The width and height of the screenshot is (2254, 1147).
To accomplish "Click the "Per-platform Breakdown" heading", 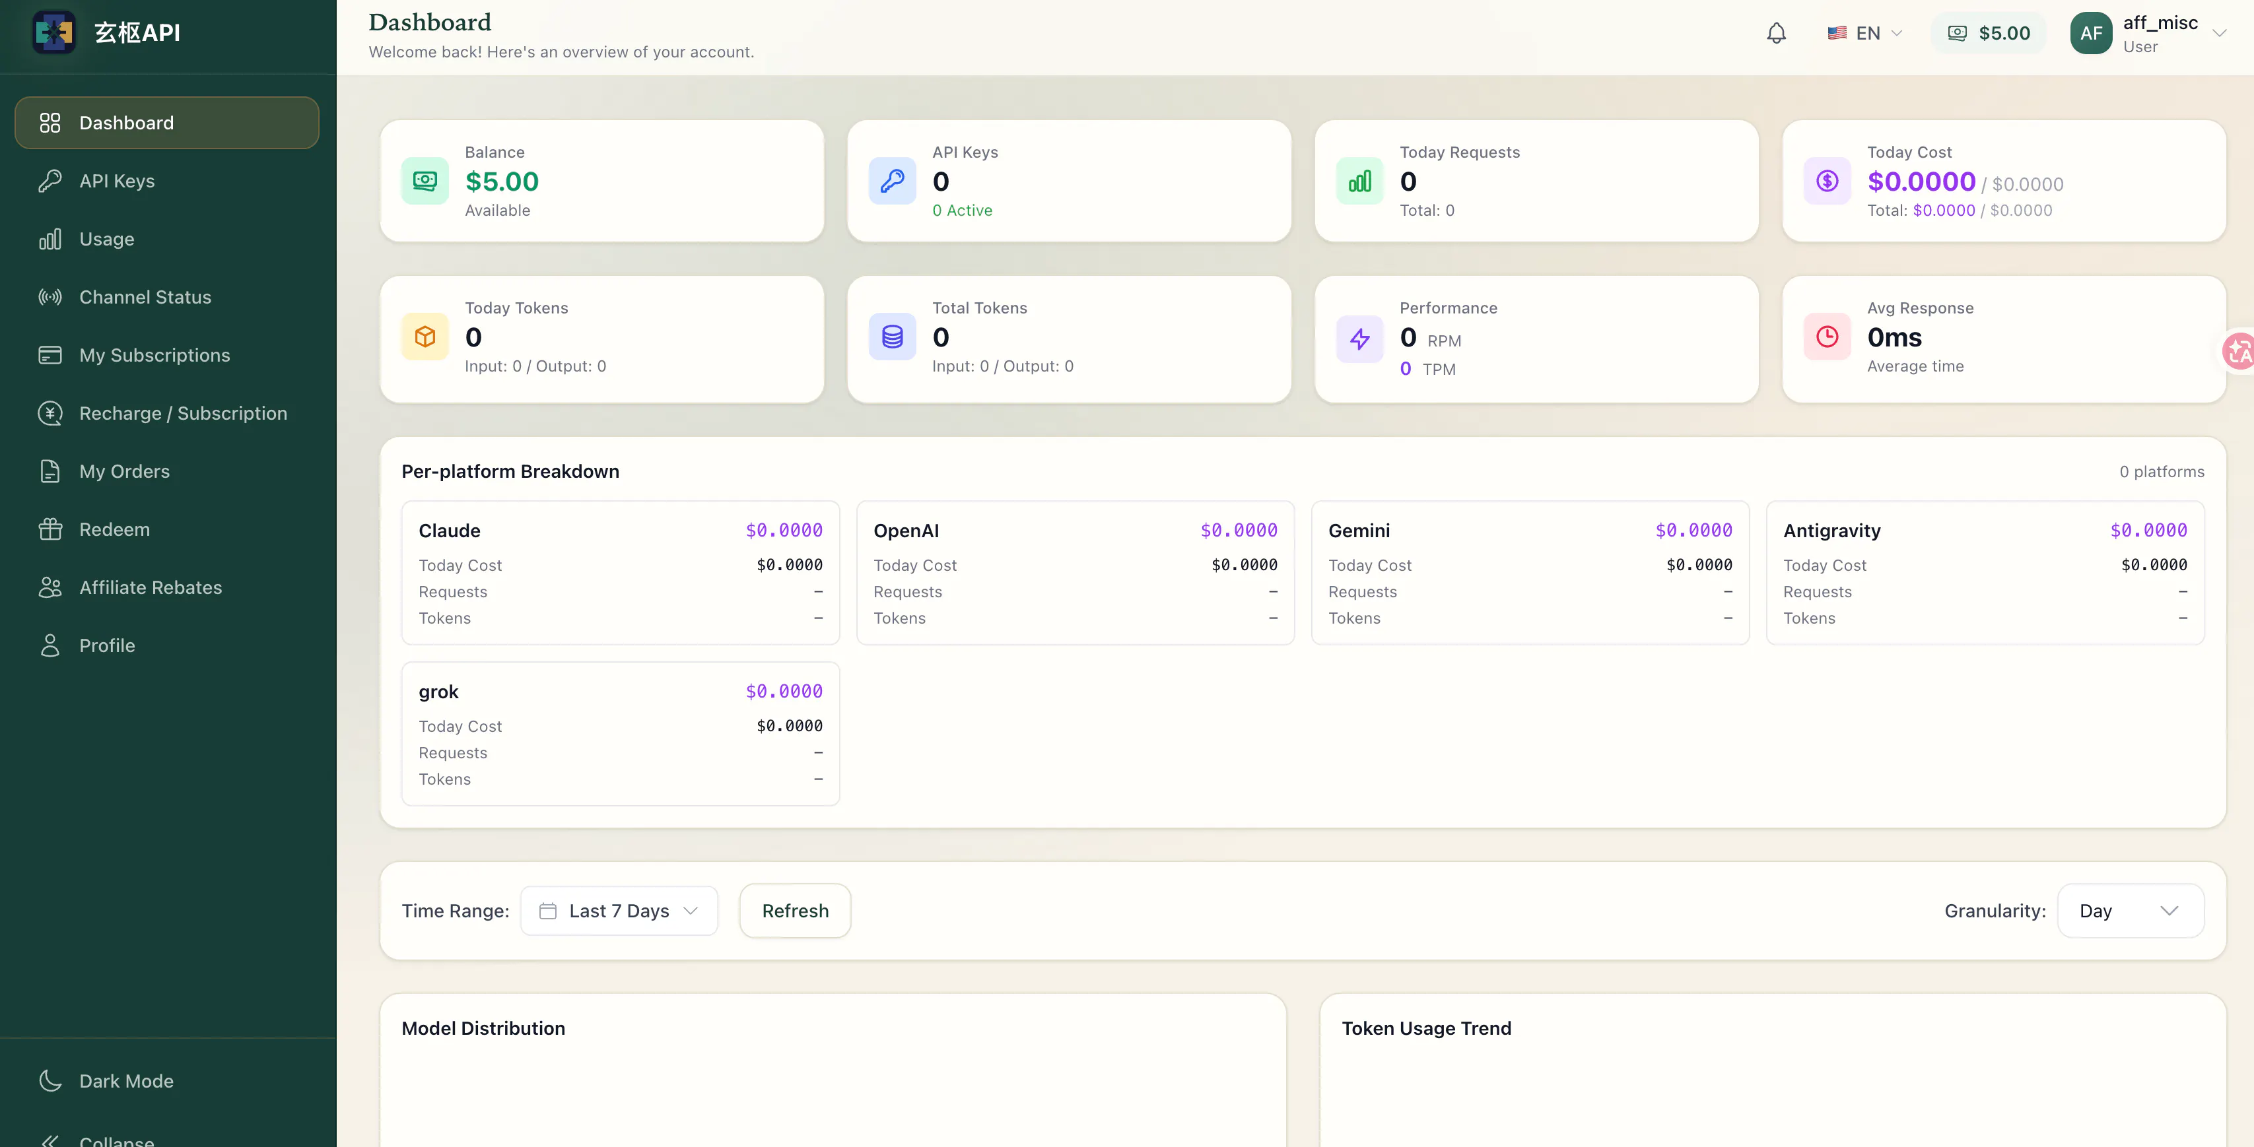I will 510,472.
